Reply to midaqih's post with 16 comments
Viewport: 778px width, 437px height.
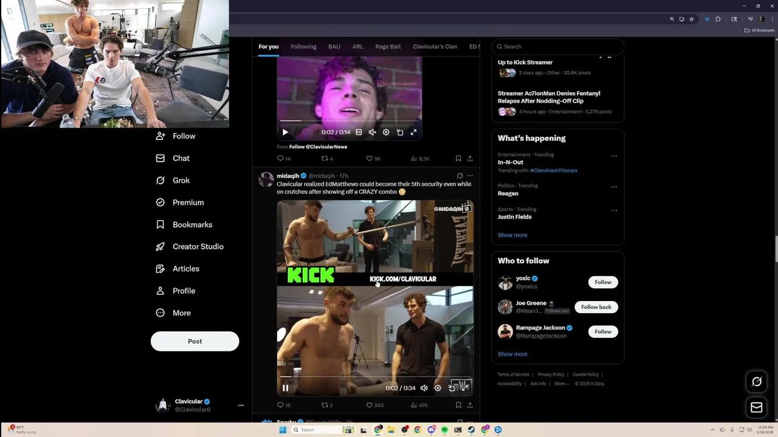tap(284, 405)
